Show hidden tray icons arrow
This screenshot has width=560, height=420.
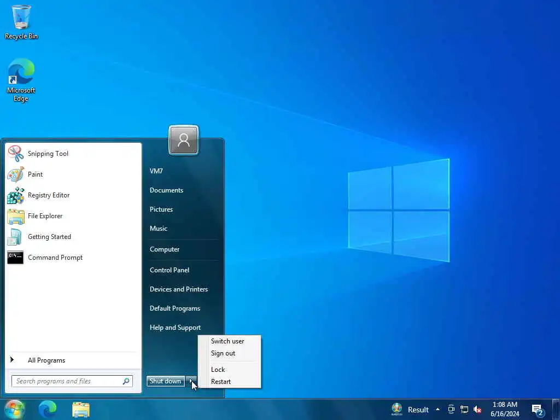click(437, 409)
